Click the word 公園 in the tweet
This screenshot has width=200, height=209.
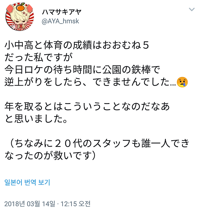112,70
